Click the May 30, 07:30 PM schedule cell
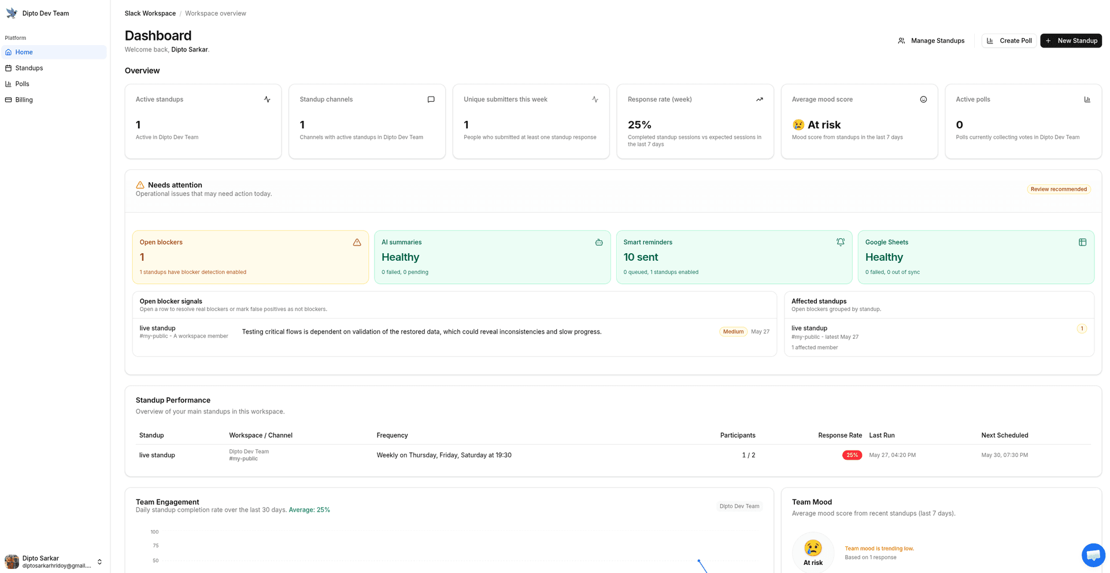The width and height of the screenshot is (1110, 573). coord(1004,455)
